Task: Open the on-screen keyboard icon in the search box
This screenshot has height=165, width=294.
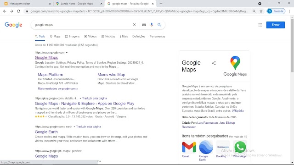Action: [x=144, y=25]
